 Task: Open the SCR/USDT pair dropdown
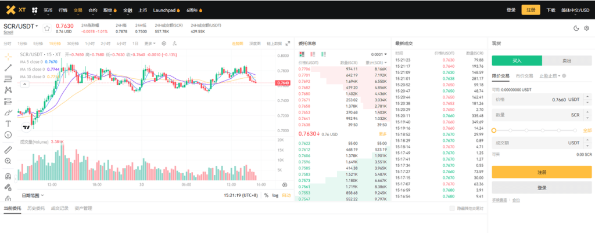21,26
